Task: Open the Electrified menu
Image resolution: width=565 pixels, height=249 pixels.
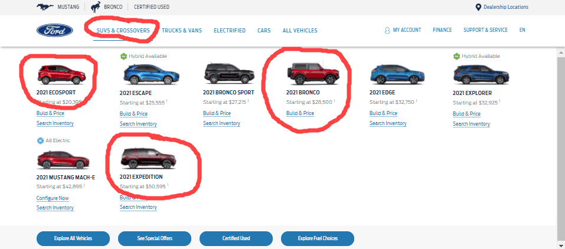Action: (230, 31)
